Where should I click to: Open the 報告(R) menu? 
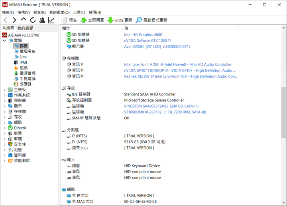[x=39, y=12]
